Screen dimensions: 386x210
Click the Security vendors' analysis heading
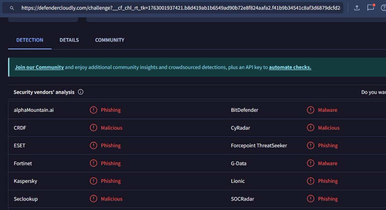(x=44, y=92)
